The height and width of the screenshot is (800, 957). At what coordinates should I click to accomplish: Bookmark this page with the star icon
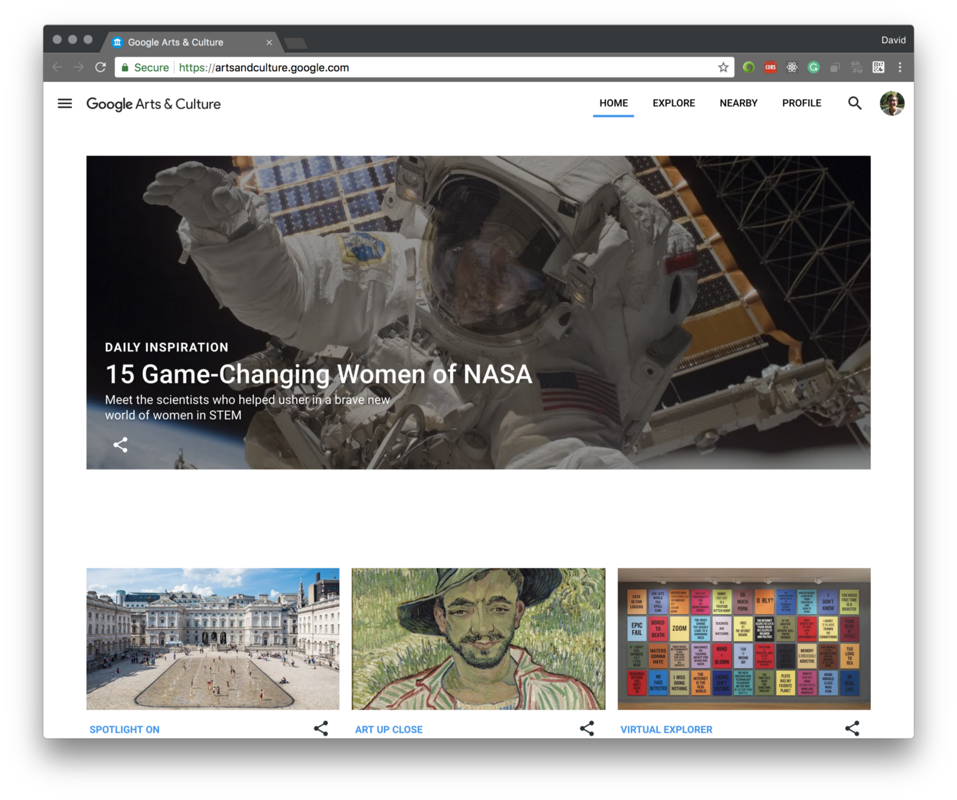click(x=723, y=68)
